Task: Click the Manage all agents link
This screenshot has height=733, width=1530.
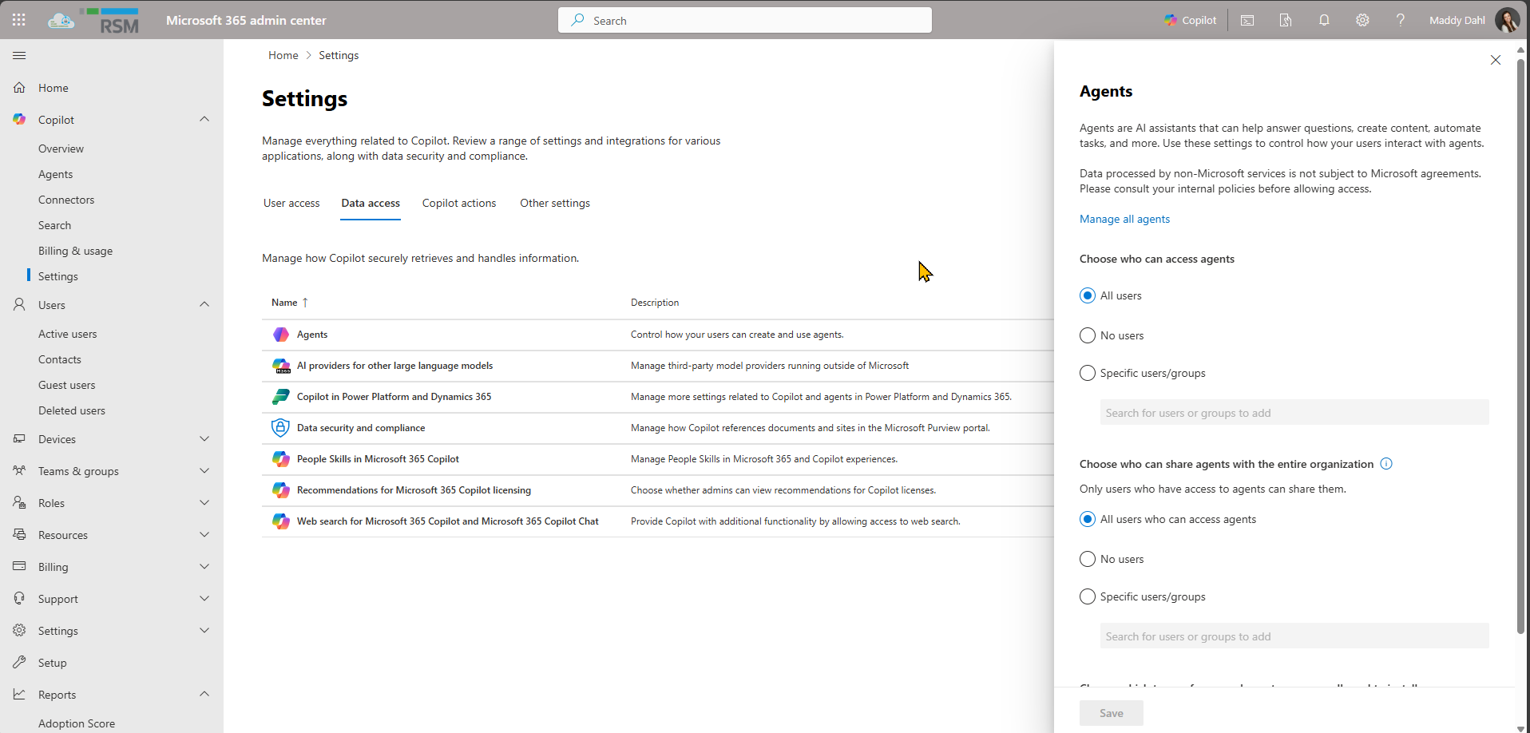Action: [x=1124, y=220]
